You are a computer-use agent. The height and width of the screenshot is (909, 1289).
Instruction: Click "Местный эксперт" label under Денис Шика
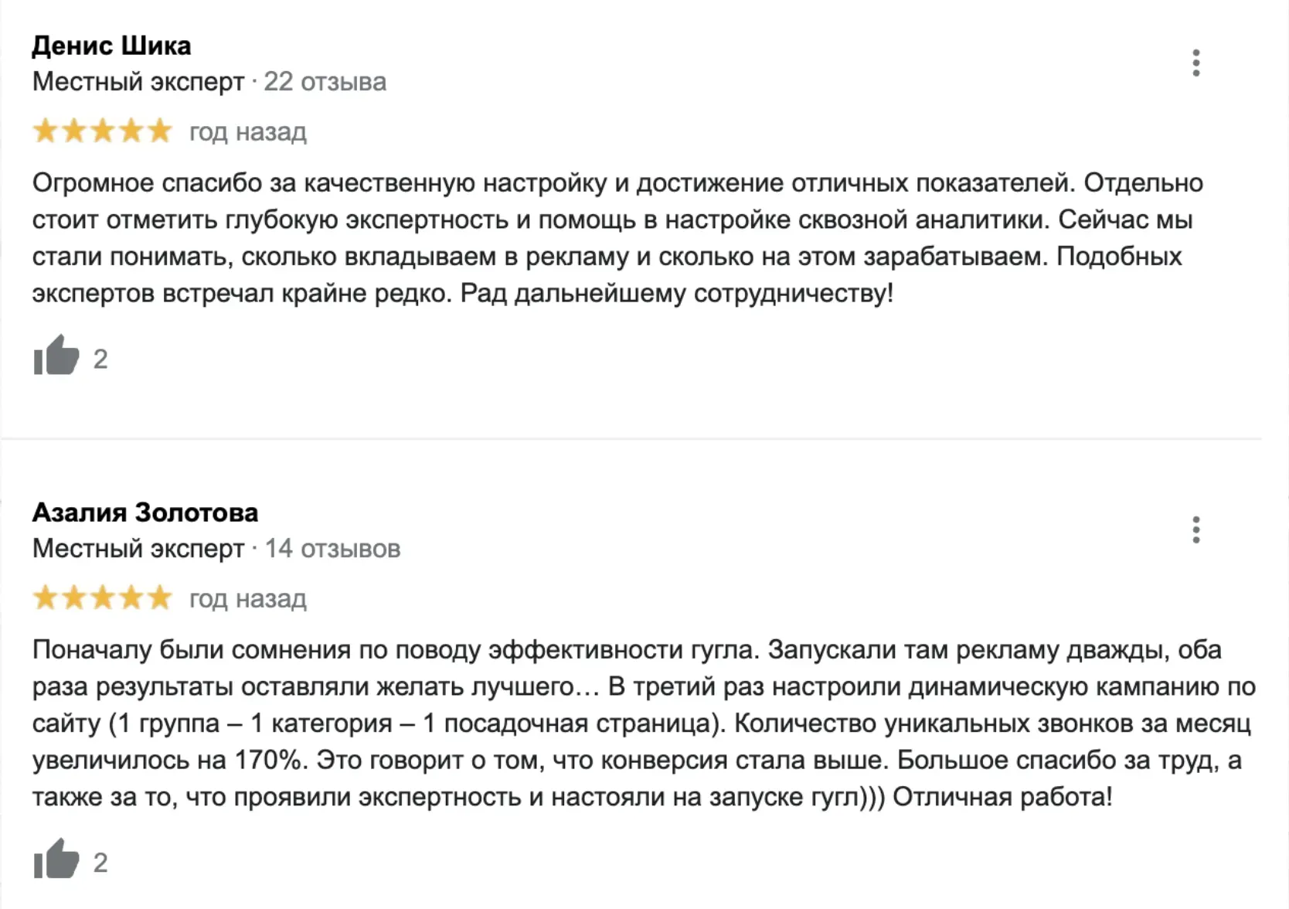coord(138,82)
